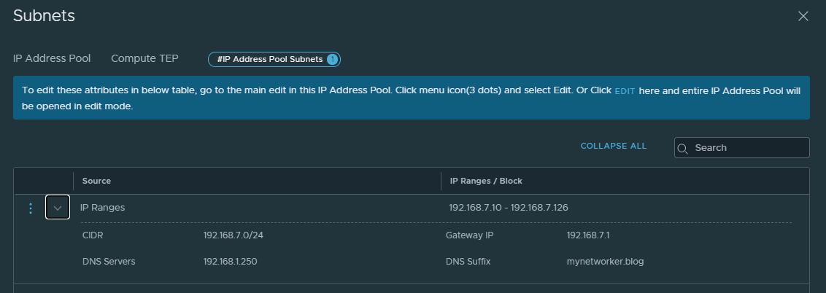Click the 192.168.7.10 - 192.168.7.126 range value
The width and height of the screenshot is (826, 293).
coord(509,208)
